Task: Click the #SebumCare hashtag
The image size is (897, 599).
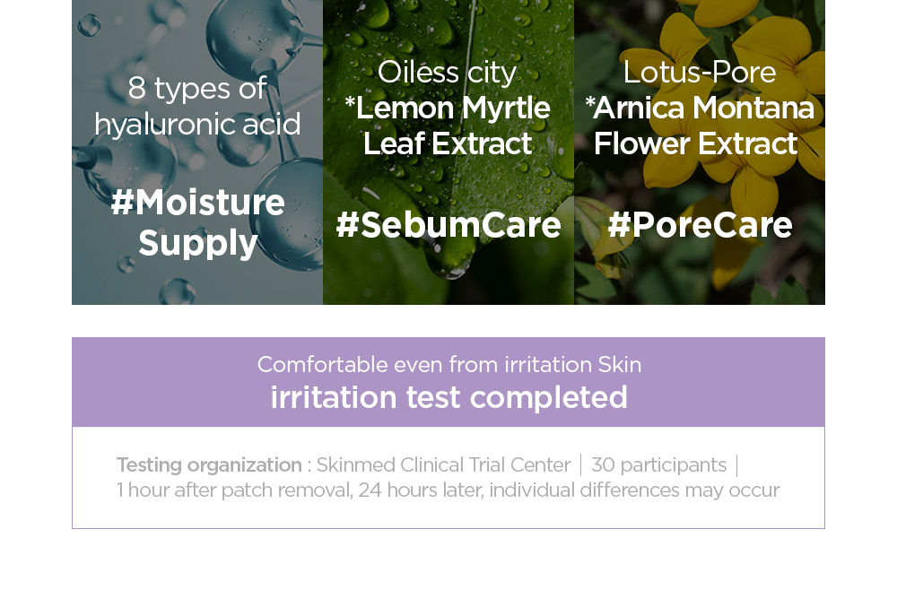Action: 448,225
